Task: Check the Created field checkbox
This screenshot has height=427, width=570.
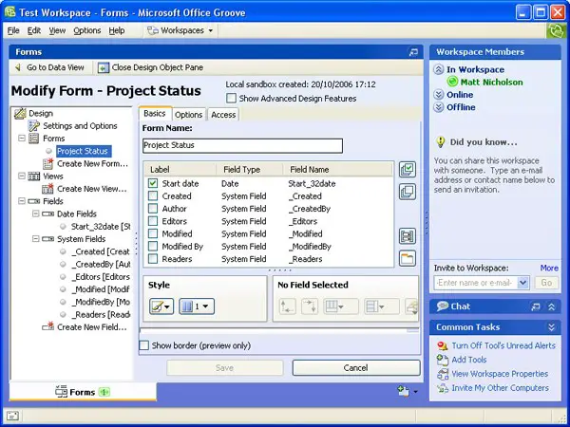Action: (x=153, y=196)
